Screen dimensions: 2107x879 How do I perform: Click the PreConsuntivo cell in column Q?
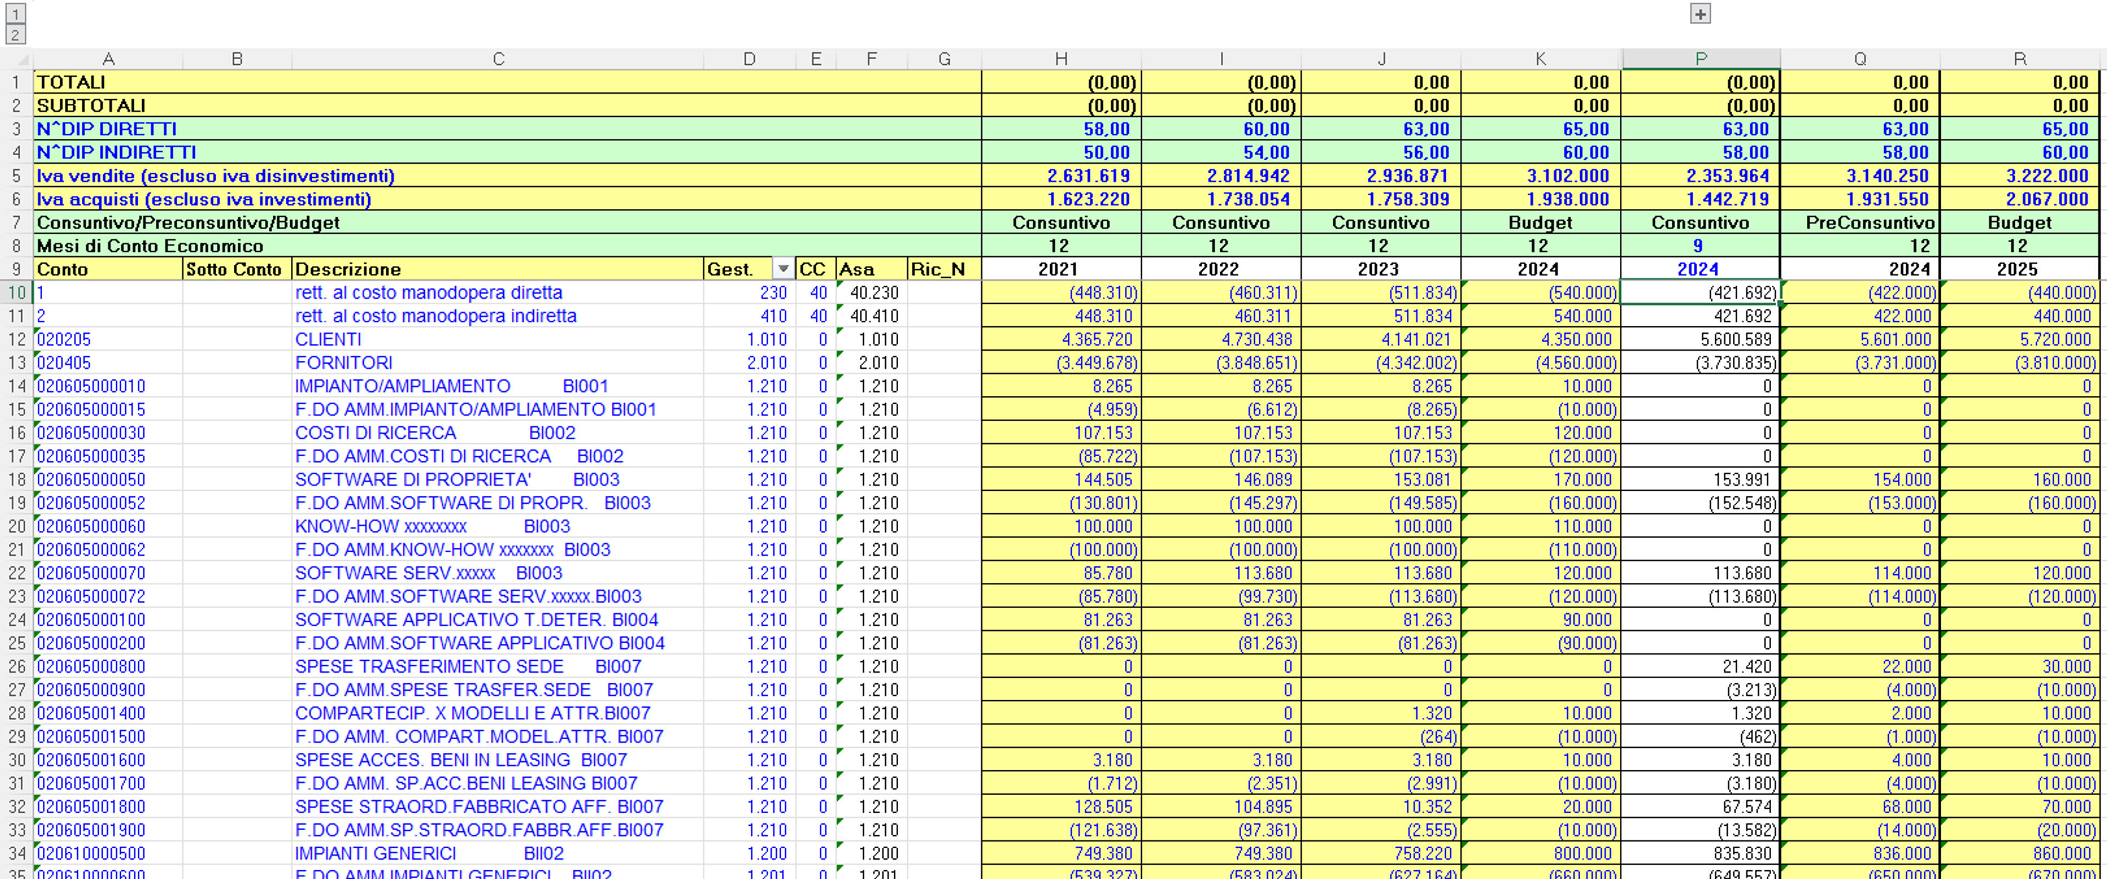pos(1860,223)
